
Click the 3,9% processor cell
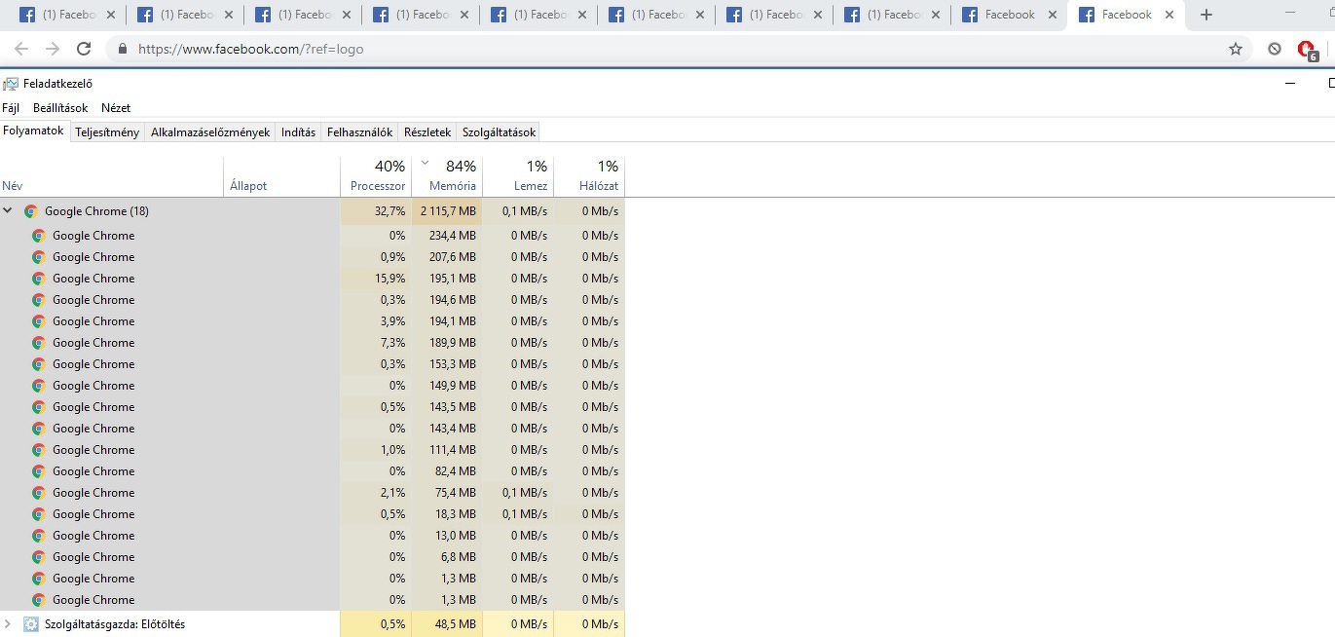(x=376, y=321)
